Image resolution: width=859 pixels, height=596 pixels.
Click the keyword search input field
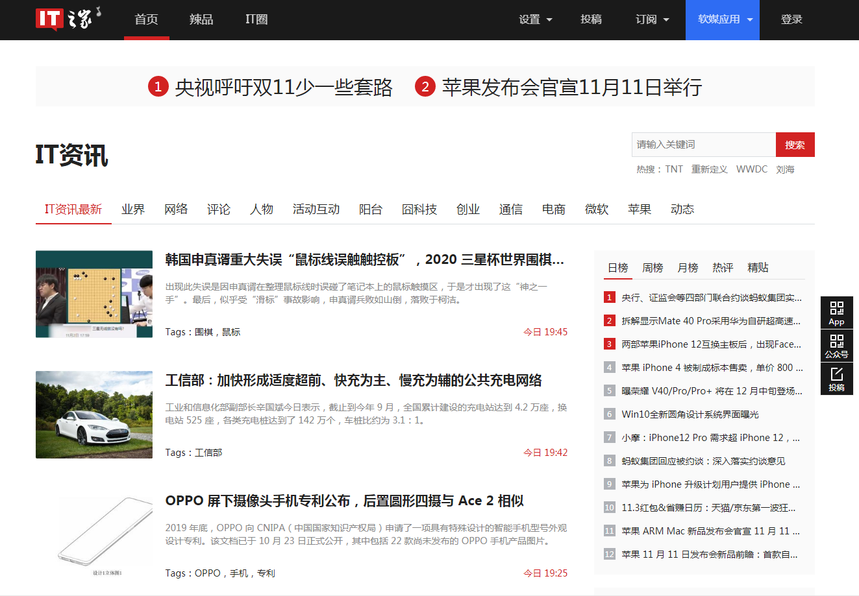(x=703, y=145)
